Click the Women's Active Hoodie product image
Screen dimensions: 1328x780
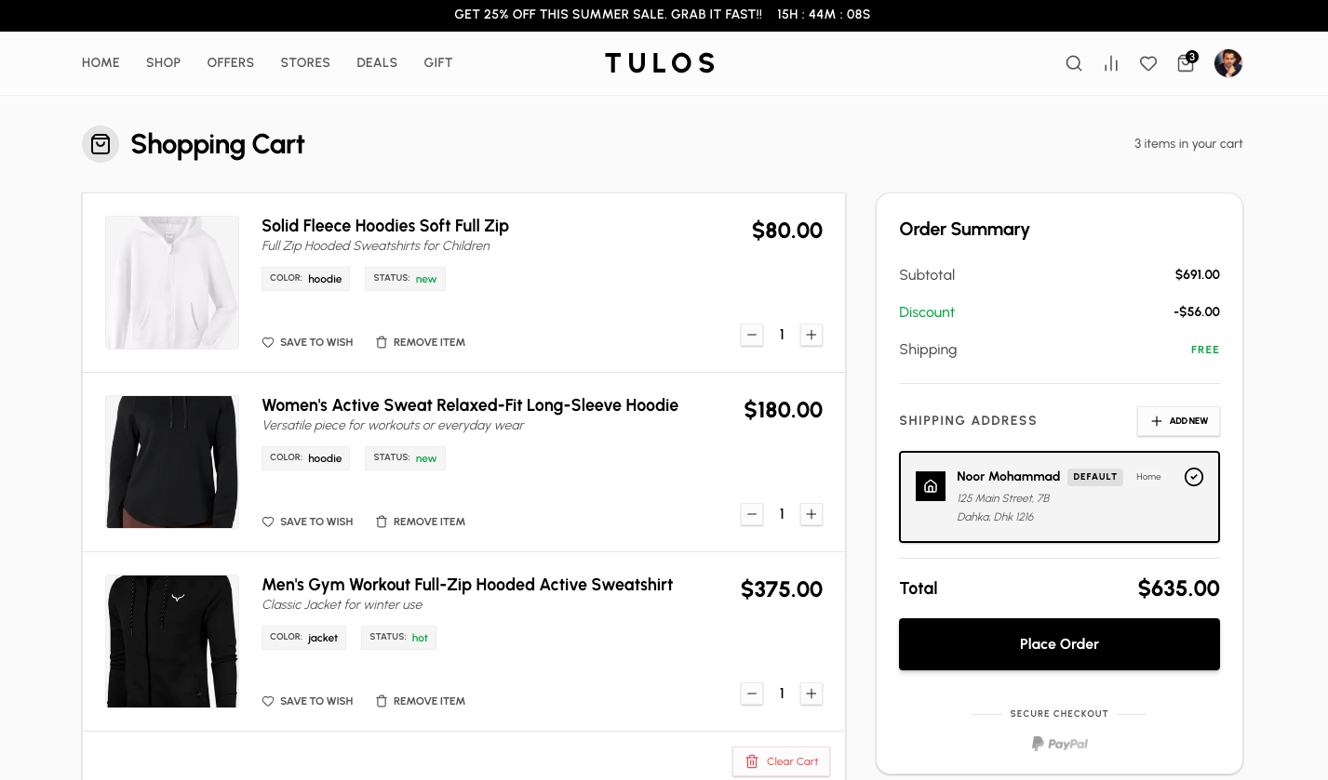(171, 461)
